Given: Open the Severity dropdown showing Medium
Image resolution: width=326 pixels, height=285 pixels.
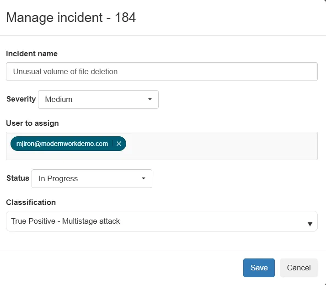Looking at the screenshot, I should [98, 99].
